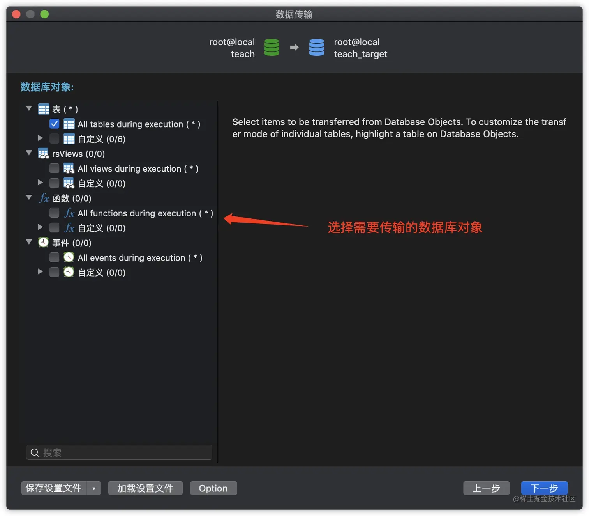
Task: Collapse the 函数 (0/0) node
Action: click(29, 197)
